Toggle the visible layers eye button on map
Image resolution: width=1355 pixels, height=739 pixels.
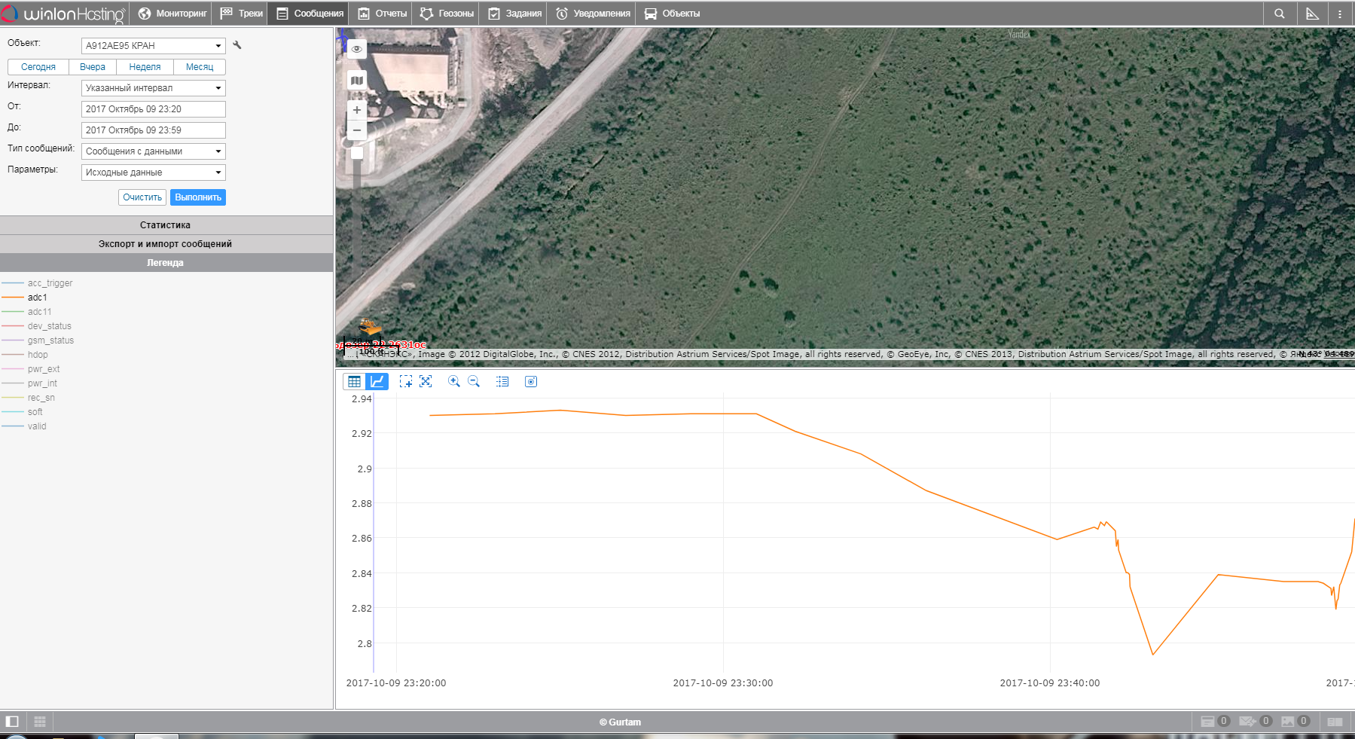pos(357,49)
